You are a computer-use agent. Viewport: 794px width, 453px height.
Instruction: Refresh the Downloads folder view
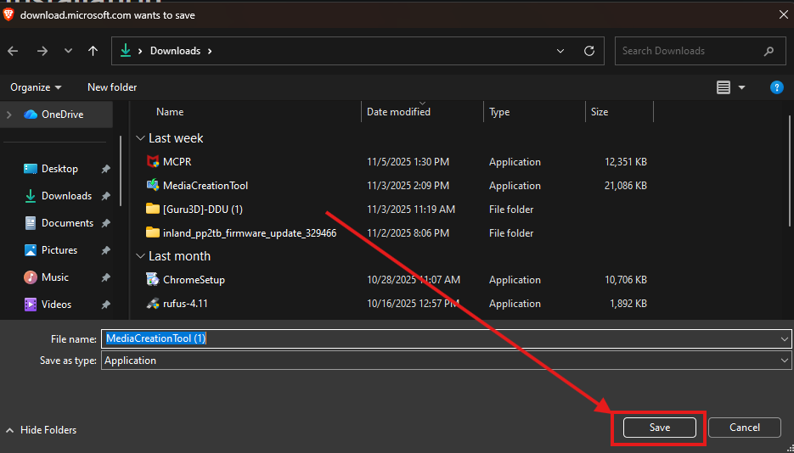pos(588,51)
